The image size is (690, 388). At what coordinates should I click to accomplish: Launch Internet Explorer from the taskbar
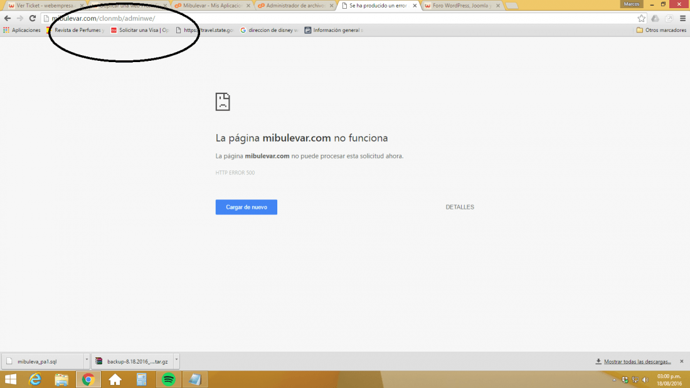(35, 379)
